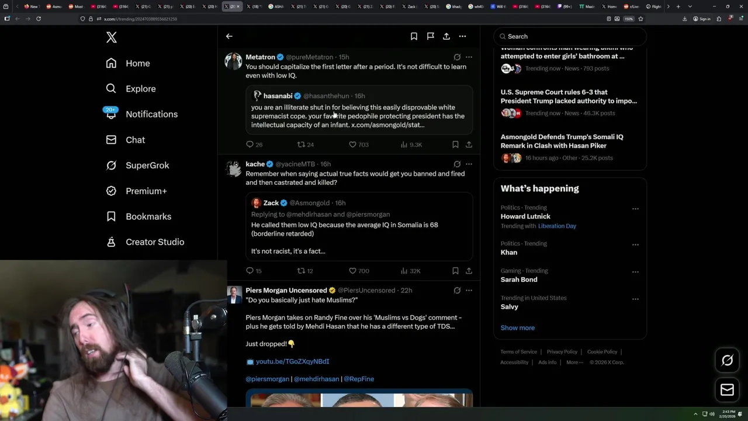Screen dimensions: 748x421
Task: Open Chat in the sidebar
Action: click(x=125, y=140)
